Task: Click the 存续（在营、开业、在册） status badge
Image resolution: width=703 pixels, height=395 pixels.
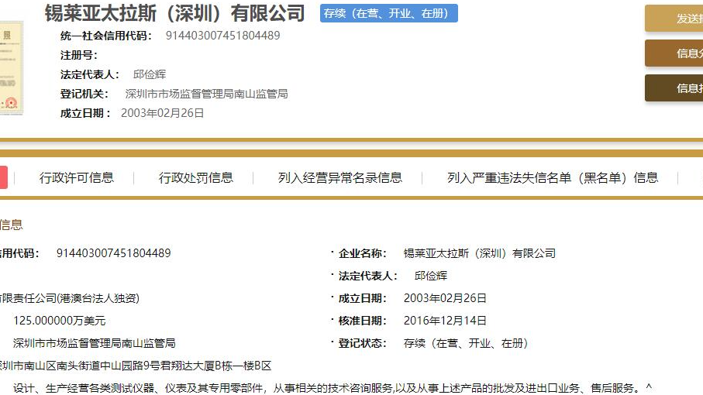Action: pos(388,13)
